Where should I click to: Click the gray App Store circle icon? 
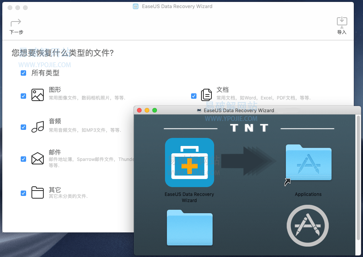307,225
